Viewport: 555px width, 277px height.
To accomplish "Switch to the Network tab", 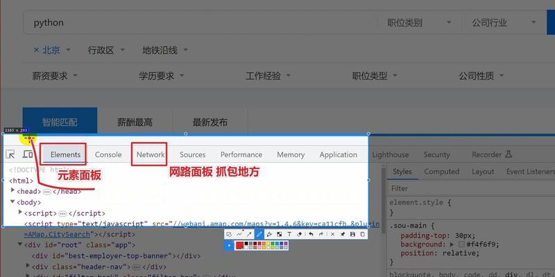I will click(151, 154).
